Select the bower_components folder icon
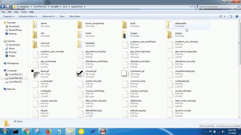The width and height of the screenshot is (241, 135). 80,25
